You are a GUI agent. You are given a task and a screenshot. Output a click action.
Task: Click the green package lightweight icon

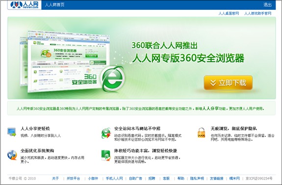106,155
